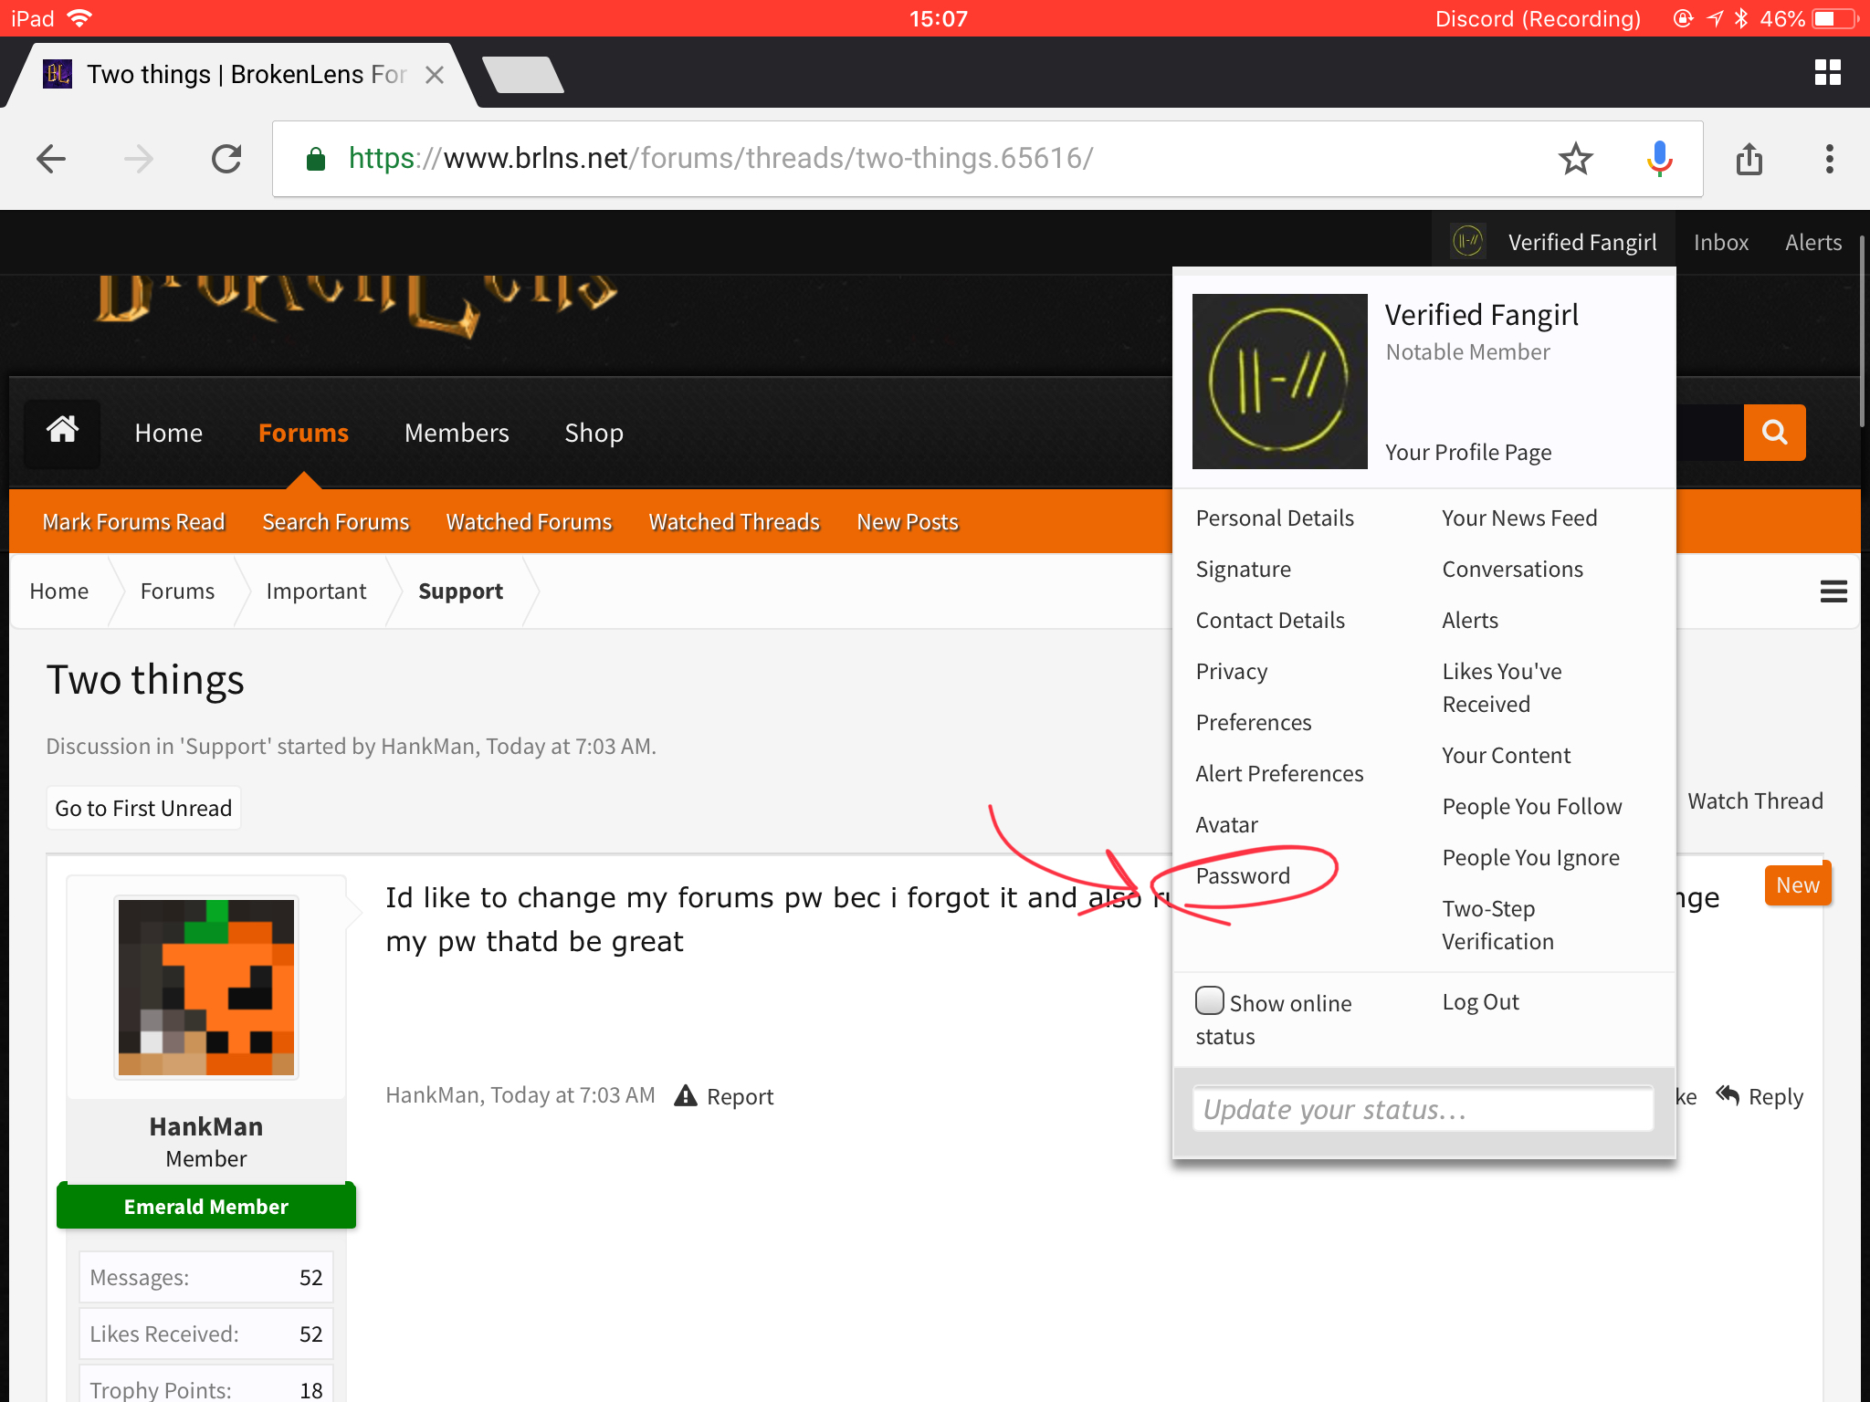The height and width of the screenshot is (1402, 1870).
Task: Start voice search with the microphone icon
Action: tap(1659, 159)
